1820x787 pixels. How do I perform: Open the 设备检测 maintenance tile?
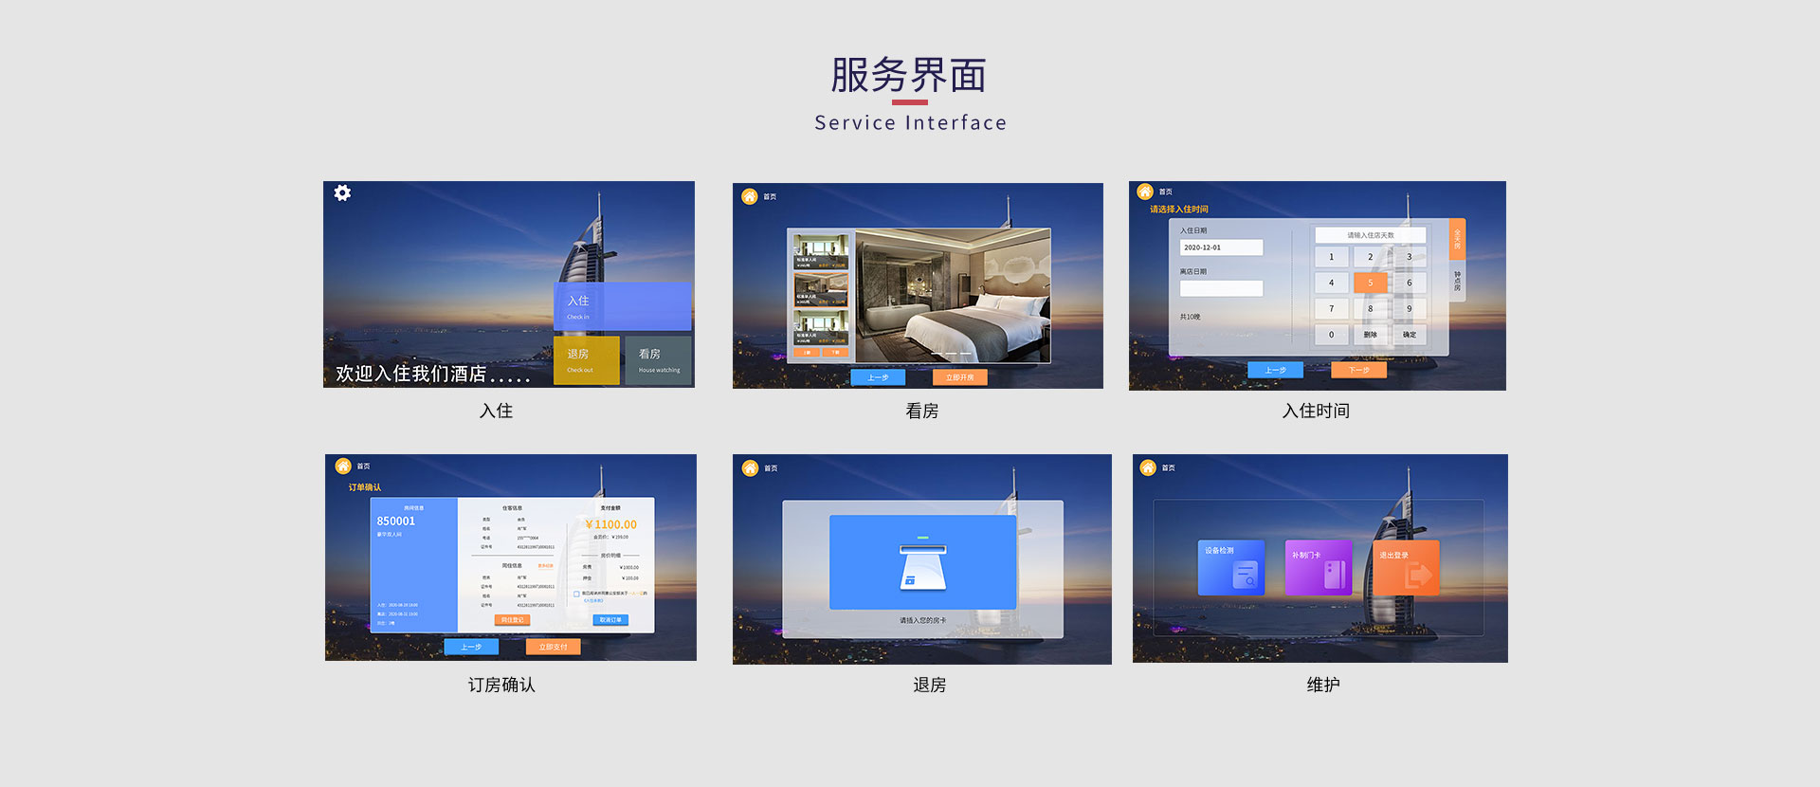pyautogui.click(x=1231, y=568)
